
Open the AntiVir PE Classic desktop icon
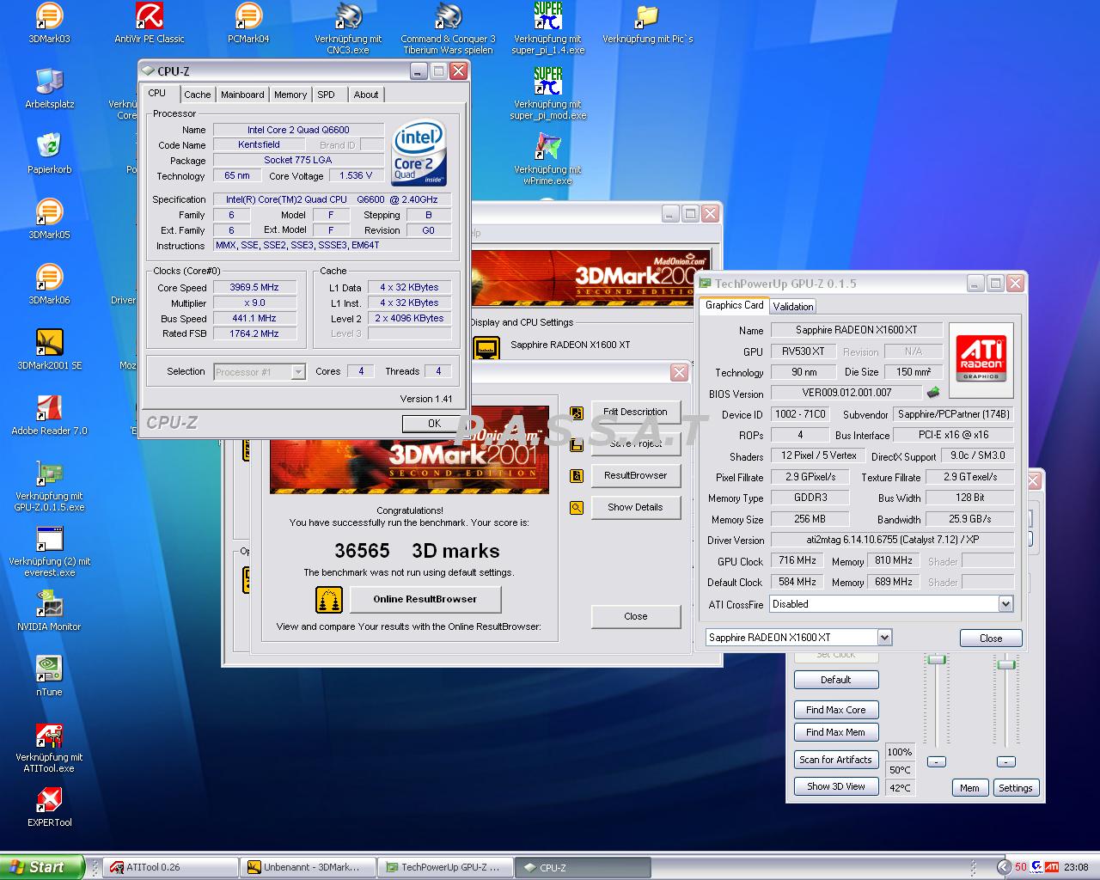pos(150,23)
